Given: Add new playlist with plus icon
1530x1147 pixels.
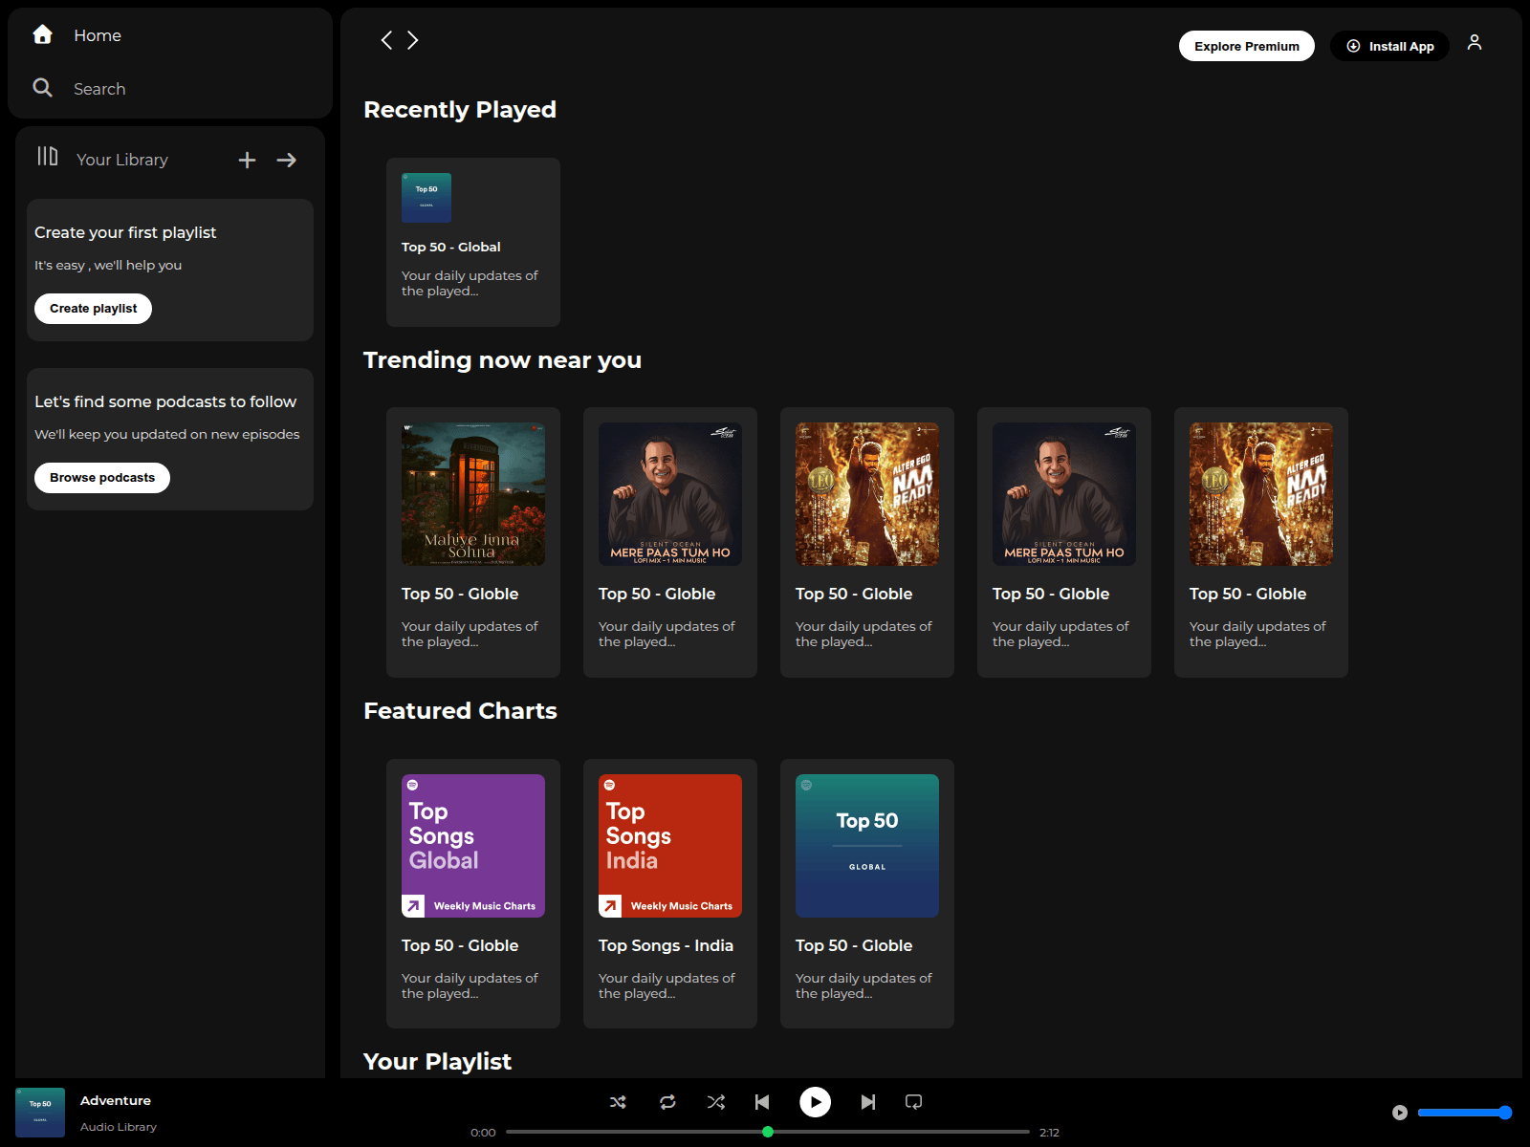Looking at the screenshot, I should pyautogui.click(x=247, y=160).
